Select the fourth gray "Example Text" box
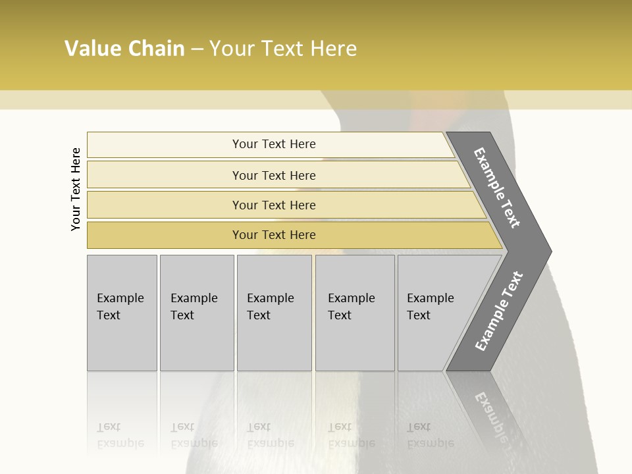Image resolution: width=632 pixels, height=474 pixels. pos(354,312)
